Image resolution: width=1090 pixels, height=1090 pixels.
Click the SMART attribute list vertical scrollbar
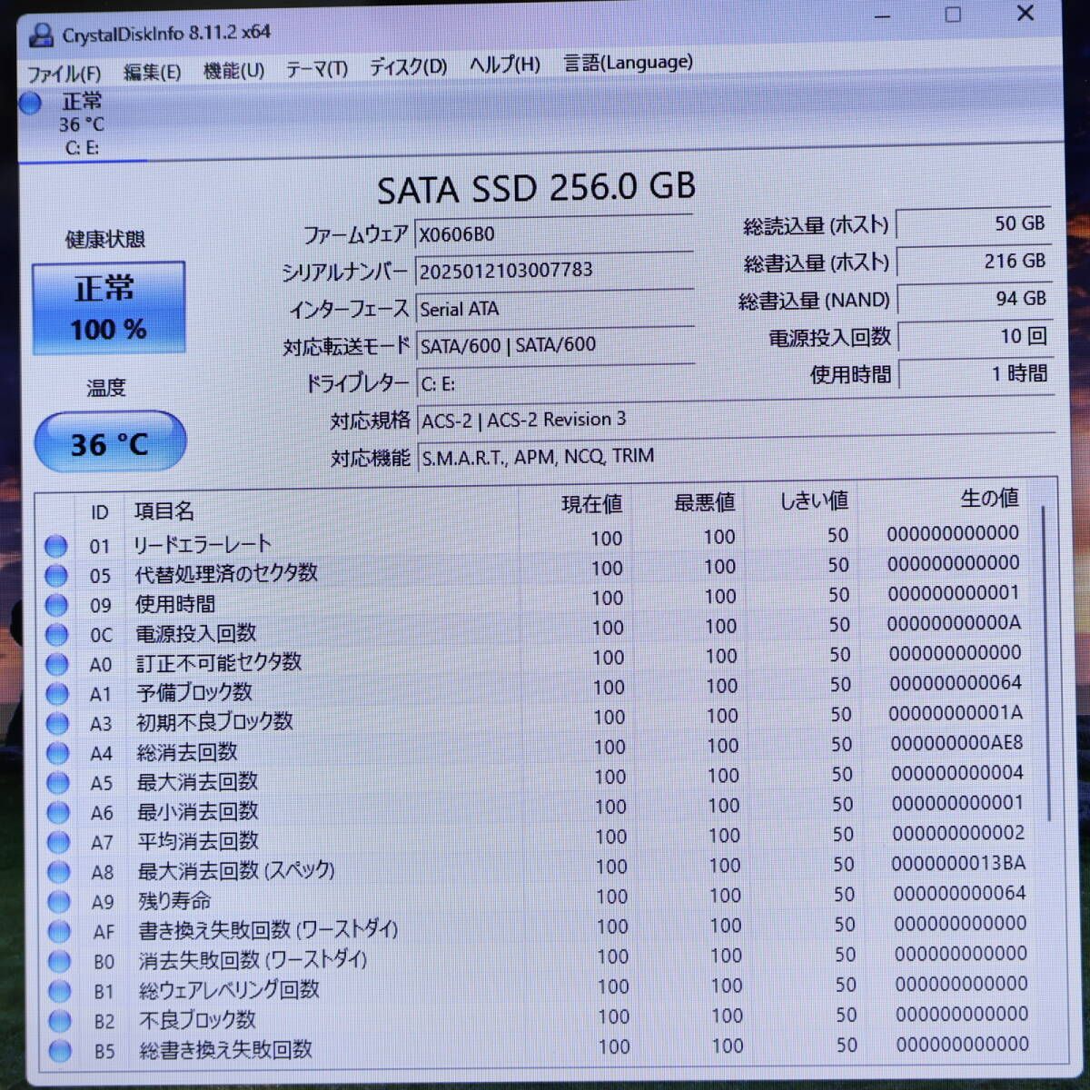coord(1047,663)
